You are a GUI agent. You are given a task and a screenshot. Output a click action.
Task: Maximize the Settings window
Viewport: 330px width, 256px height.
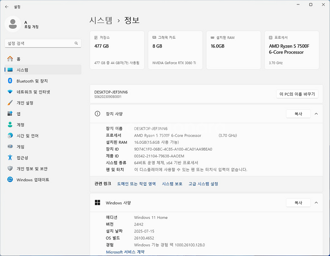[311, 5]
